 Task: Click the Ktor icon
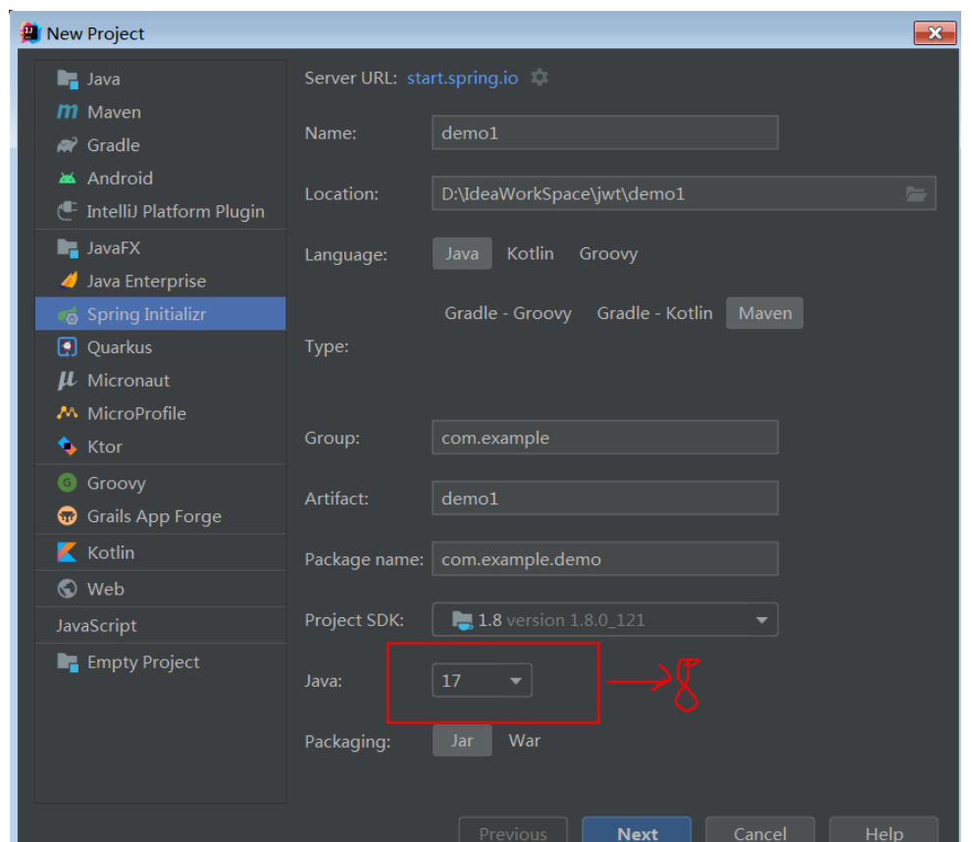(68, 447)
